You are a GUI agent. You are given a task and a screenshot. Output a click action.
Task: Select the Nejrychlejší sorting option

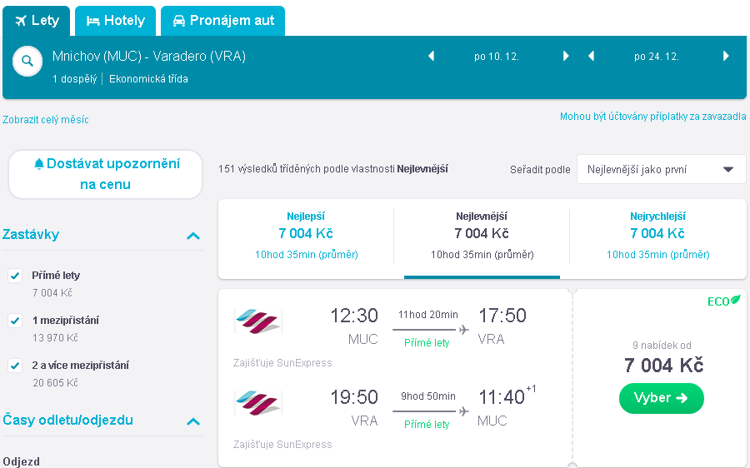pyautogui.click(x=657, y=235)
